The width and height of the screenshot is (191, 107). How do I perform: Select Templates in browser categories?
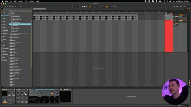pyautogui.click(x=5, y=41)
